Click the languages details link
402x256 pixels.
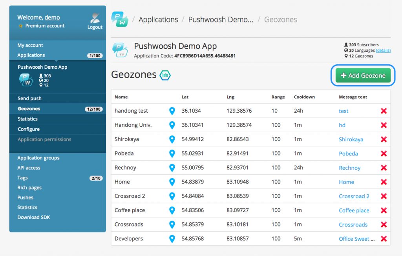(383, 51)
